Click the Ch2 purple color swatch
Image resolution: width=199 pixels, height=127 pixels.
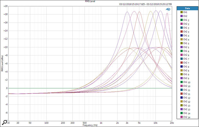point(182,16)
